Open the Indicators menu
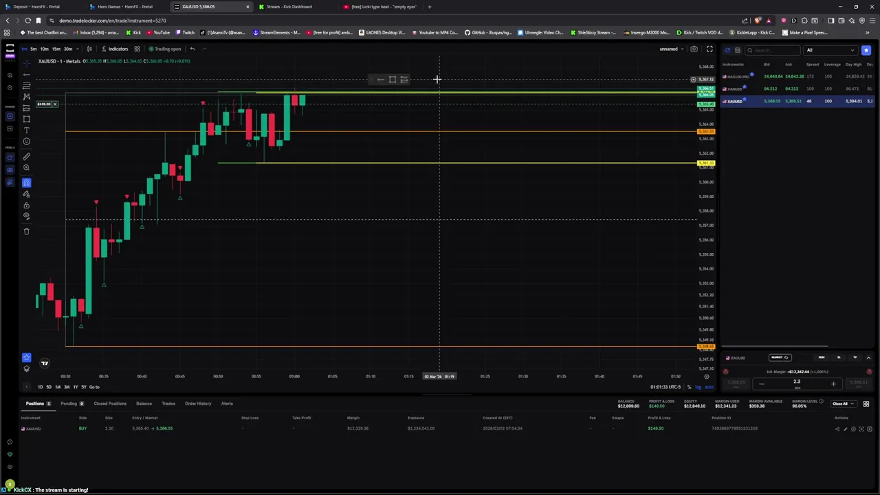 coord(115,49)
